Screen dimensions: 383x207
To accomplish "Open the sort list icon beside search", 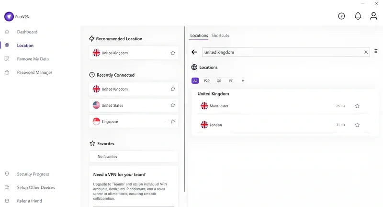I will click(376, 51).
